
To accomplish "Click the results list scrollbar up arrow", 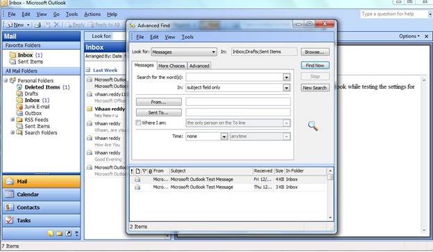I will coord(330,171).
